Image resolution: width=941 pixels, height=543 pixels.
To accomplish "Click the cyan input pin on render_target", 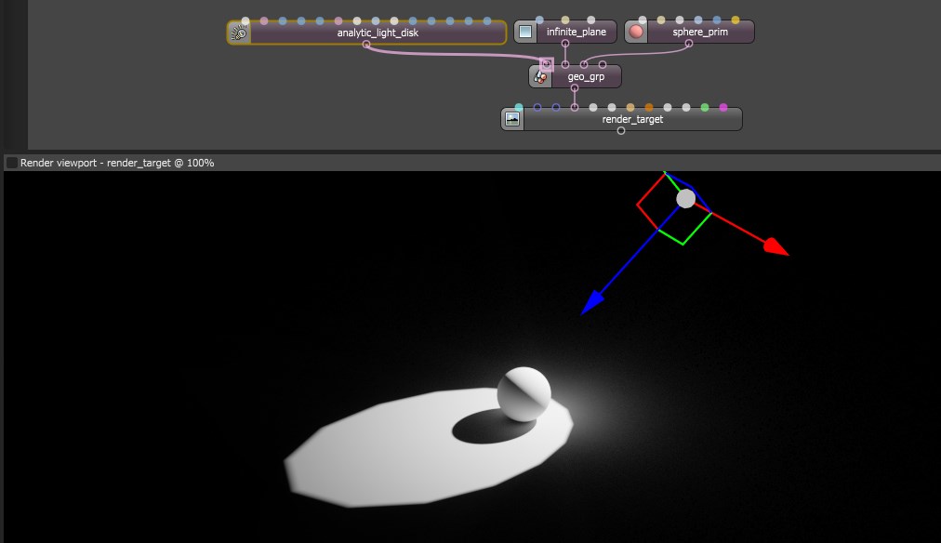I will [519, 108].
